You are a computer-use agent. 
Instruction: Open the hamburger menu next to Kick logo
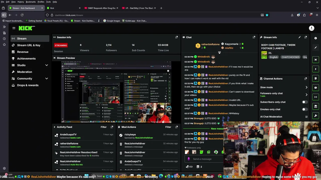[14, 28]
